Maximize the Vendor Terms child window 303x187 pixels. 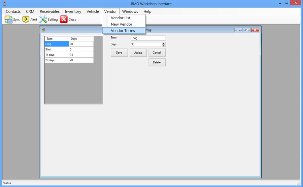click(x=247, y=30)
